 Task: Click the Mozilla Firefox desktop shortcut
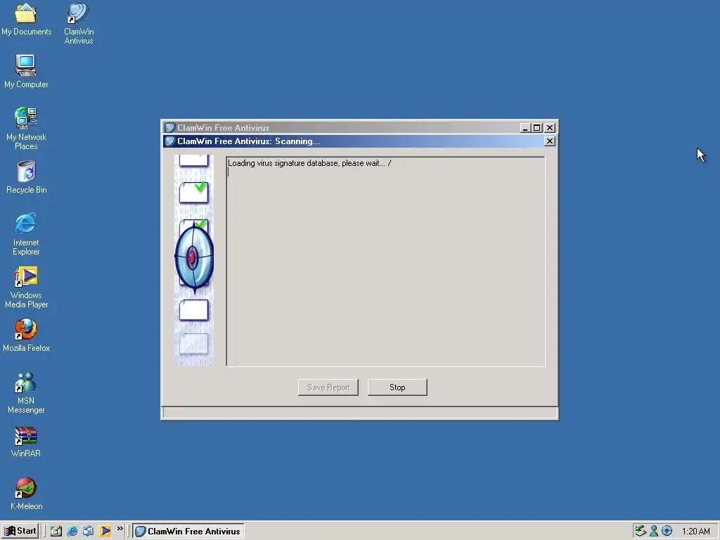pos(26,335)
